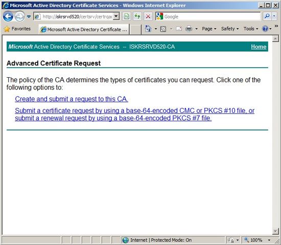Click the Advanced Certificate Request heading
281x245 pixels.
(54, 63)
